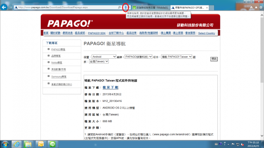264x148 pixels.
Task: Click the page scrollbar down arrow
Action: (x=262, y=136)
